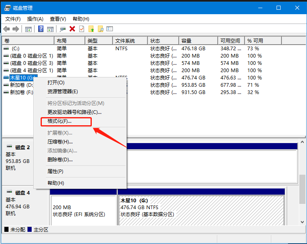Open the 文件(F) menu
This screenshot has height=244, width=307.
(x=13, y=19)
